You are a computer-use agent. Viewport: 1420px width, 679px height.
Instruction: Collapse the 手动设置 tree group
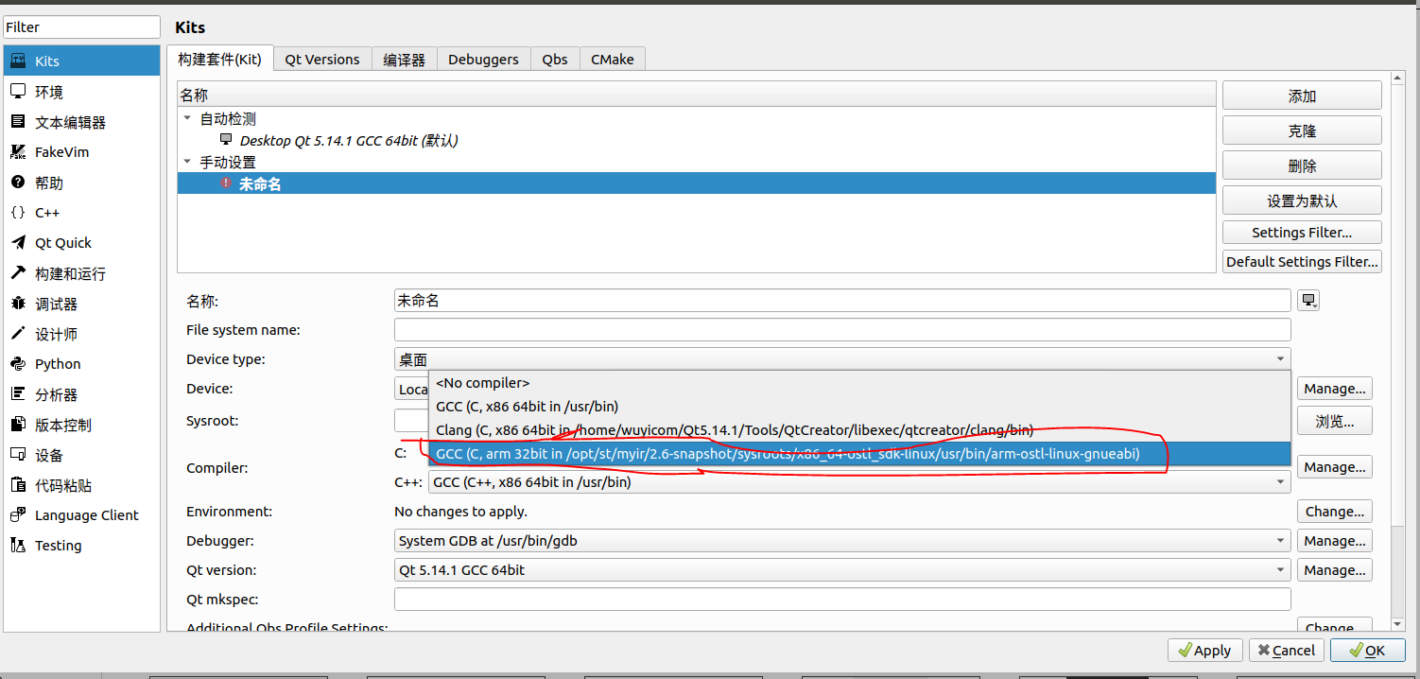(187, 163)
